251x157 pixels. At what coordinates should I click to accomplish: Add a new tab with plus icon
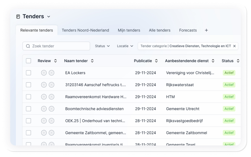pyautogui.click(x=206, y=30)
